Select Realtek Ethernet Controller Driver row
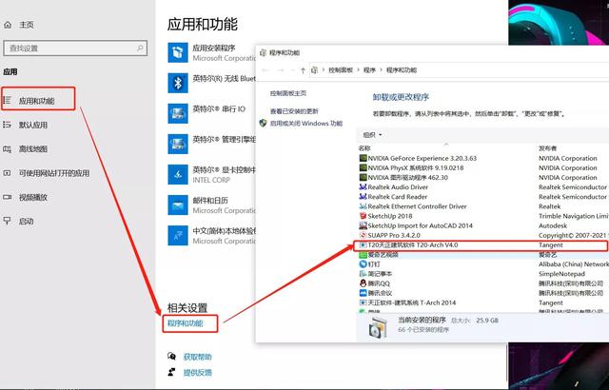 483,206
